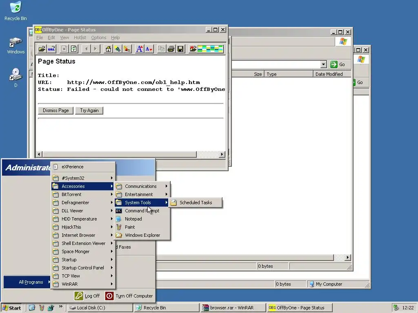Expand the Entertainment submenu
Viewport: 418px width, 313px height.
click(x=142, y=194)
